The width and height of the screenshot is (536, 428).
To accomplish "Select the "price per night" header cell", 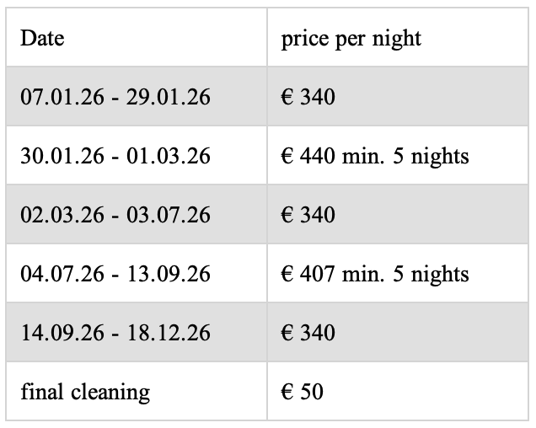I will click(x=351, y=38).
